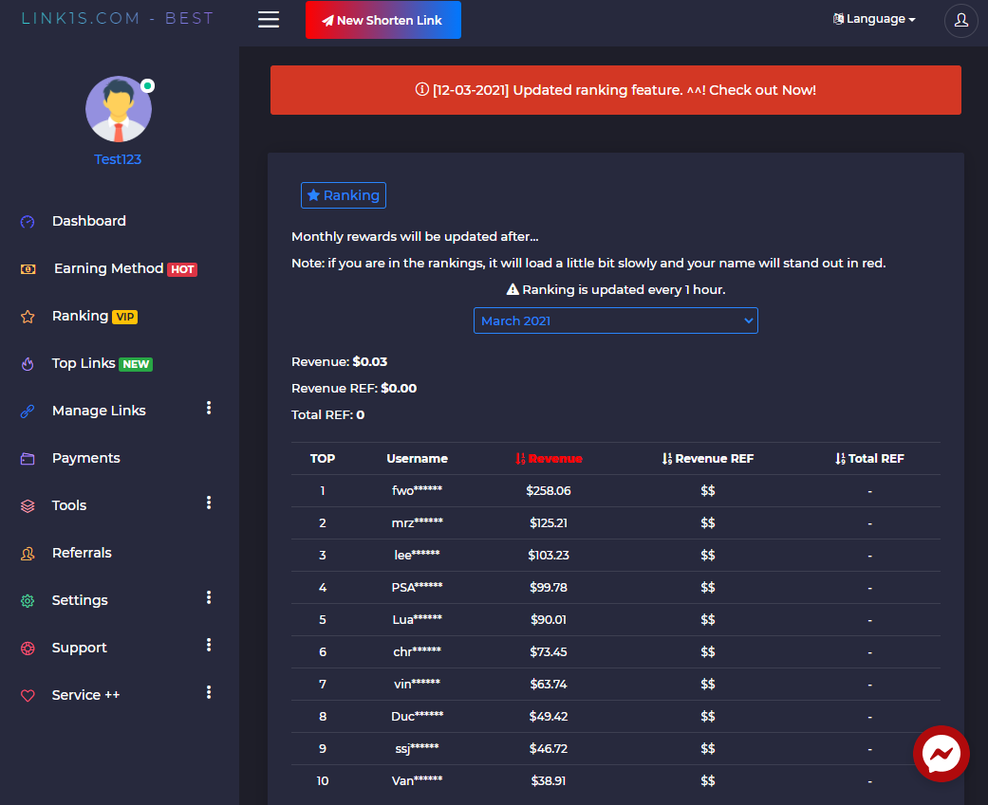Screen dimensions: 988x805
Task: Expand Manage Links three-dot menu
Action: coord(209,408)
